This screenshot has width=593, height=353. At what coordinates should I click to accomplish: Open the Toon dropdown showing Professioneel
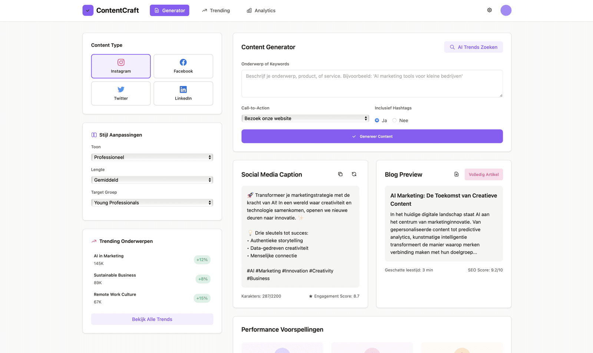(x=152, y=157)
